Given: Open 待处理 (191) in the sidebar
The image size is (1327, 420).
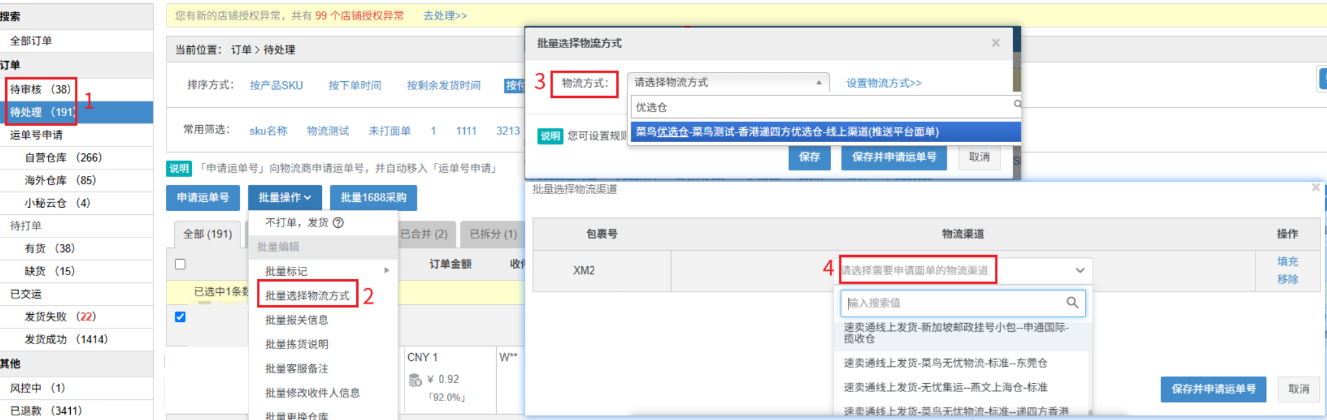Looking at the screenshot, I should 76,112.
